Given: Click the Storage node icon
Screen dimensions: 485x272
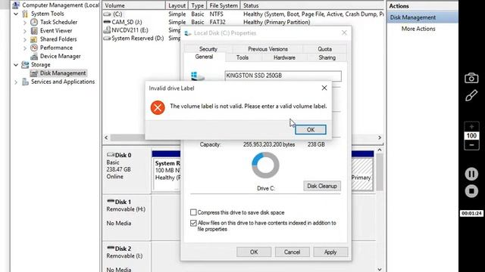Looking at the screenshot, I should click(25, 65).
